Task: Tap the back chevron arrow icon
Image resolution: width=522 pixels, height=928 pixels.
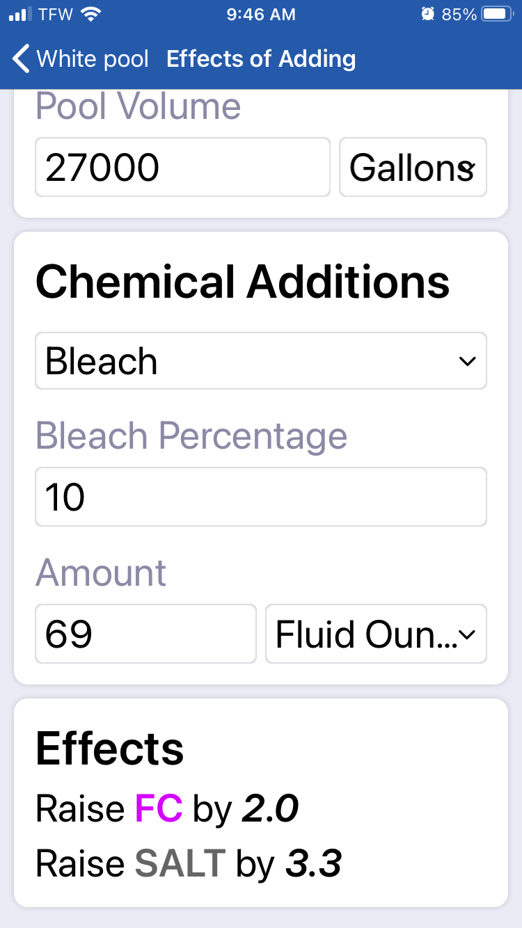Action: pos(22,59)
